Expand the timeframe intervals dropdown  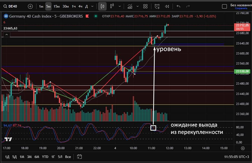pos(93,6)
